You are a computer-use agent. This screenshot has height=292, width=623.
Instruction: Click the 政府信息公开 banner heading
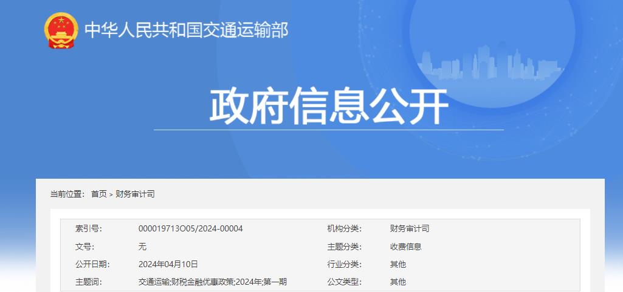(329, 107)
